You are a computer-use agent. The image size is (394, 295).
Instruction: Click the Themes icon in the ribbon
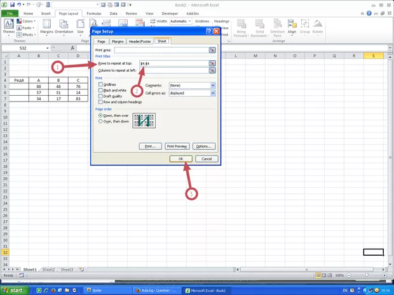point(9,26)
